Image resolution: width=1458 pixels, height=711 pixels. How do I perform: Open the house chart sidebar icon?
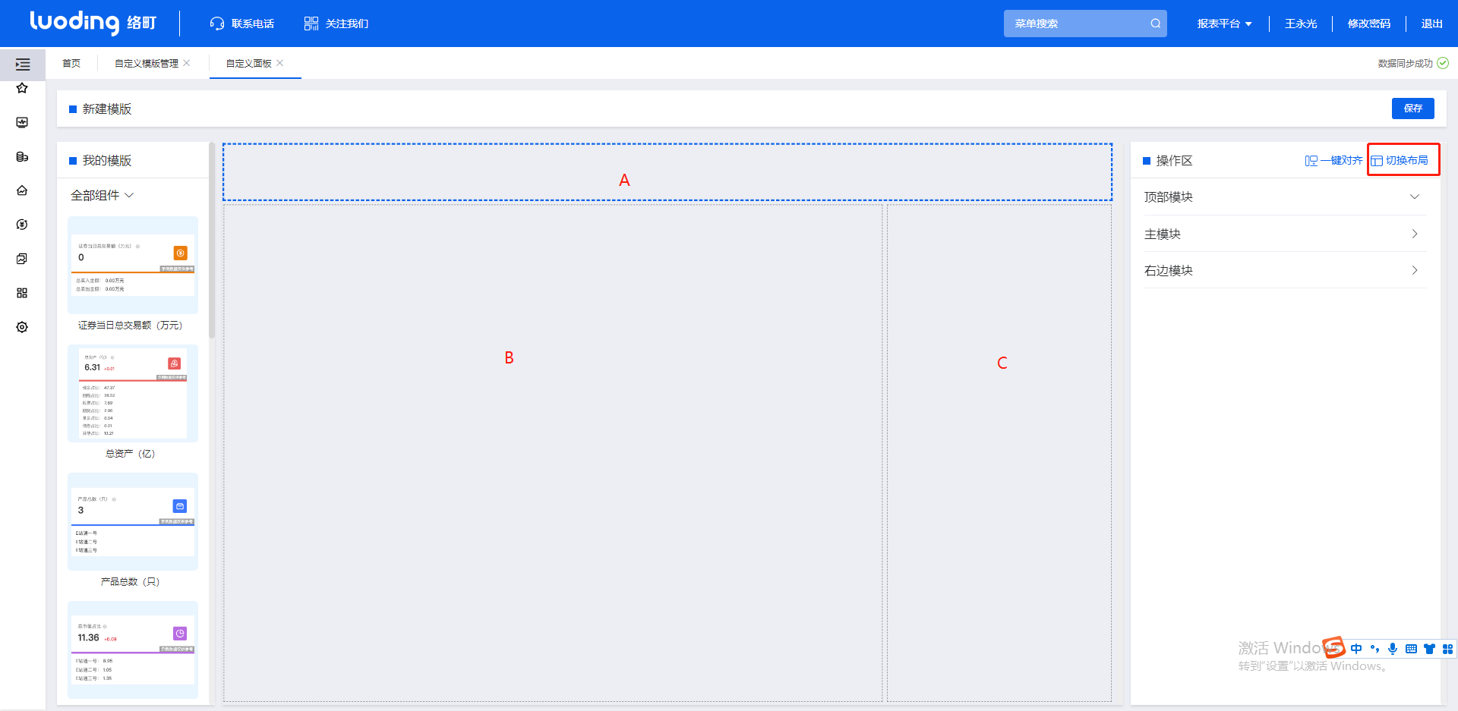point(22,190)
